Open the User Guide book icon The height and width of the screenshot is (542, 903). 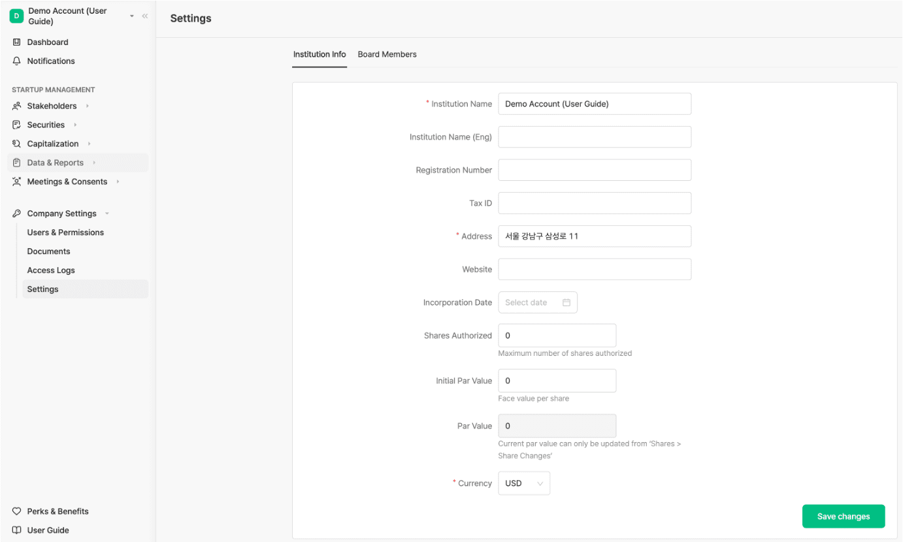16,530
